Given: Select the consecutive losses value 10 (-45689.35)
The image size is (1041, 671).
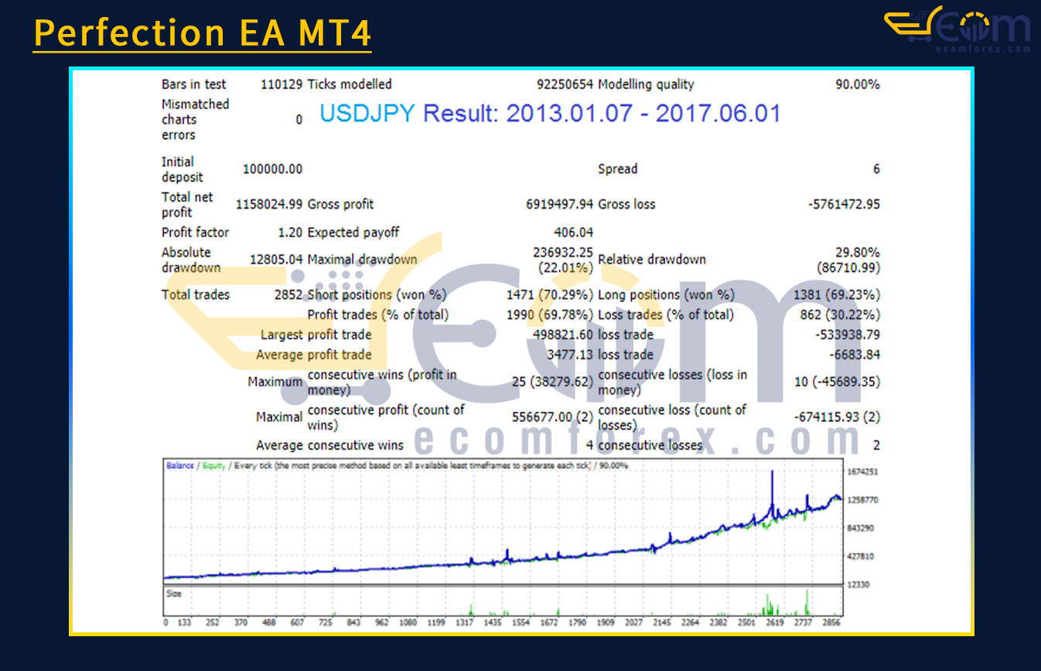Looking at the screenshot, I should tap(838, 382).
